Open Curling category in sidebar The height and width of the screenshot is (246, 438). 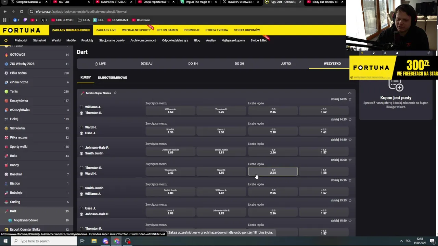(36, 202)
